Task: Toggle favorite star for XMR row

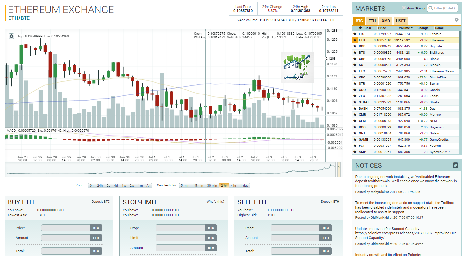Action: pyautogui.click(x=355, y=114)
